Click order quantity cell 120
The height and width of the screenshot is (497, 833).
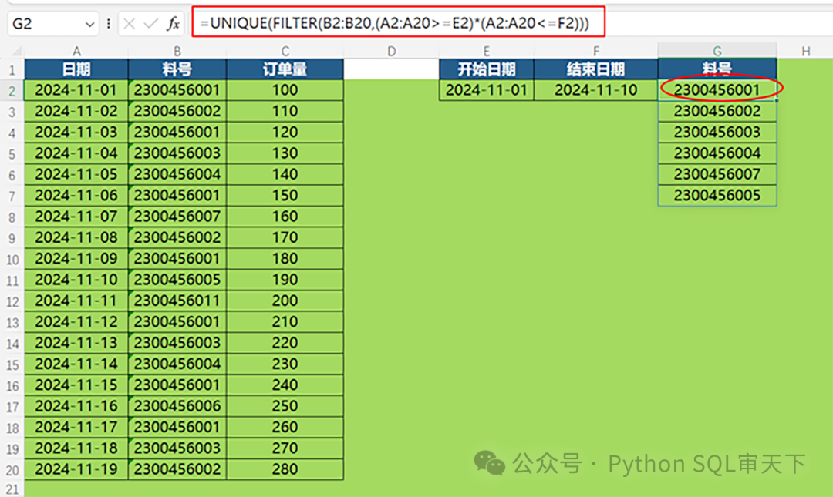coord(285,133)
